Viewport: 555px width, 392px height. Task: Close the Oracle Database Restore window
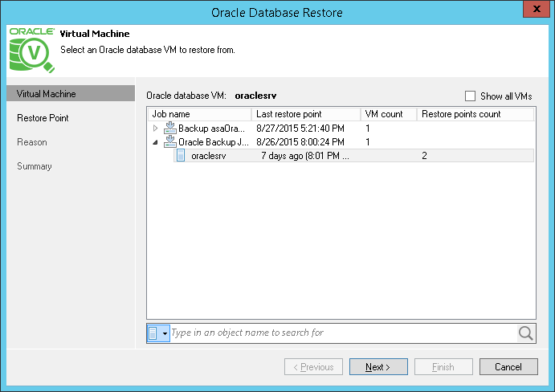(537, 9)
